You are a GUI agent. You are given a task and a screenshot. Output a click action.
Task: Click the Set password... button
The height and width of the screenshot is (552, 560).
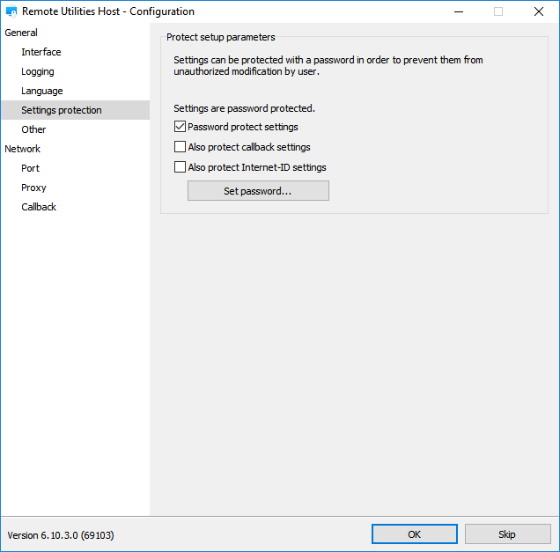(x=258, y=191)
